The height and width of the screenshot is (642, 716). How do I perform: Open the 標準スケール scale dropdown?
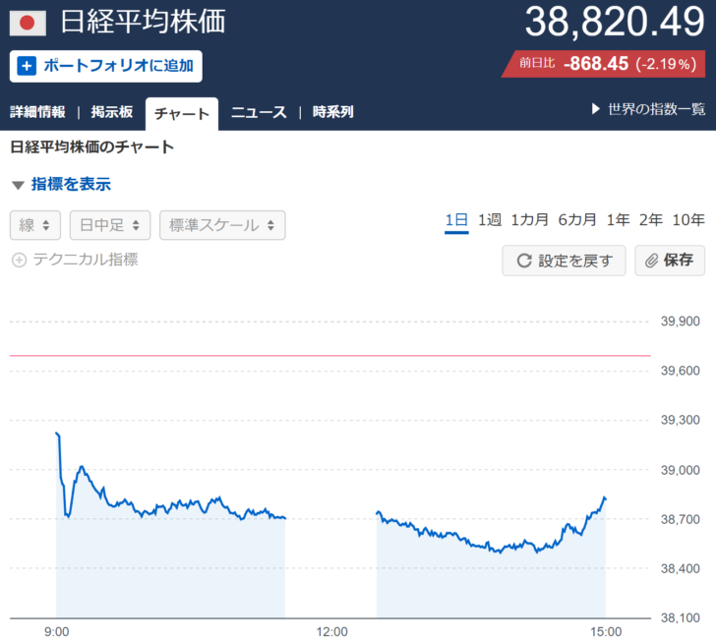222,225
